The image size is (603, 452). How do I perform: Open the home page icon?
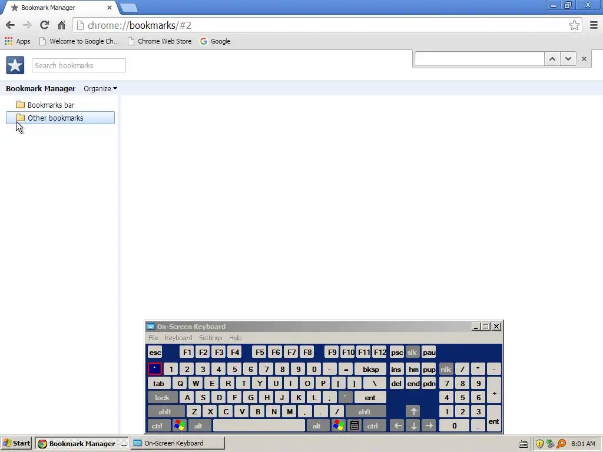coord(61,25)
